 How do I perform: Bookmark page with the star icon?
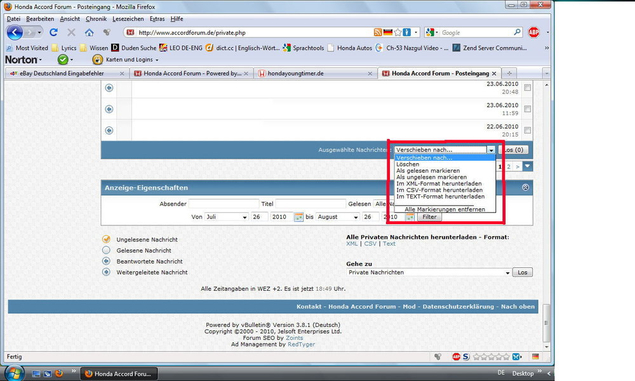click(x=398, y=32)
